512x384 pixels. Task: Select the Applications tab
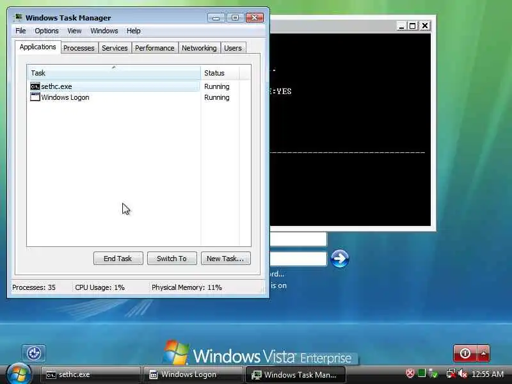[38, 47]
